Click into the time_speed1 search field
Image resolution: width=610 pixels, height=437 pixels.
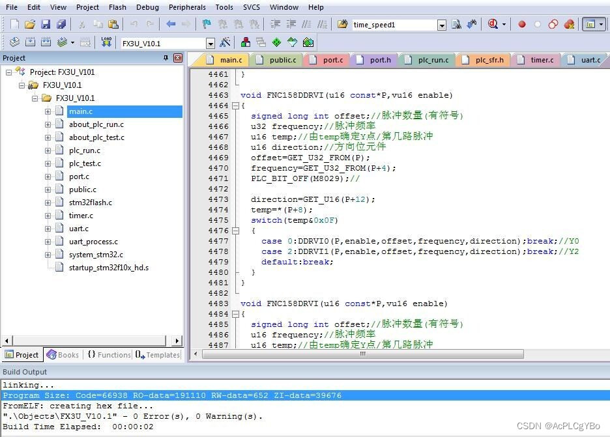point(394,25)
